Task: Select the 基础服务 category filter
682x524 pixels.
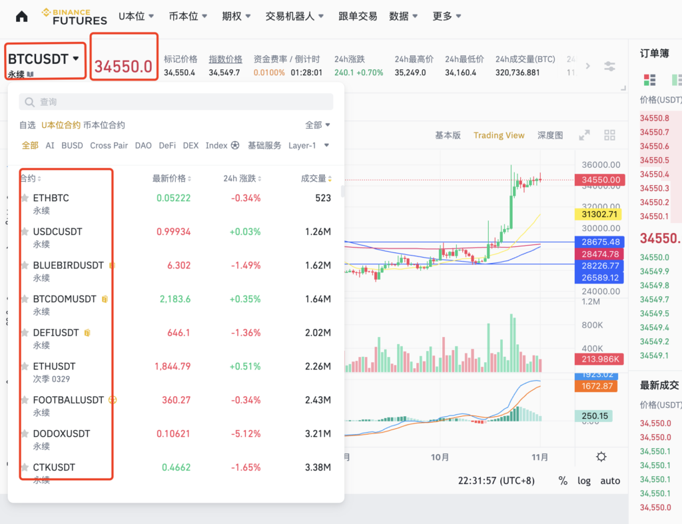Action: point(264,145)
